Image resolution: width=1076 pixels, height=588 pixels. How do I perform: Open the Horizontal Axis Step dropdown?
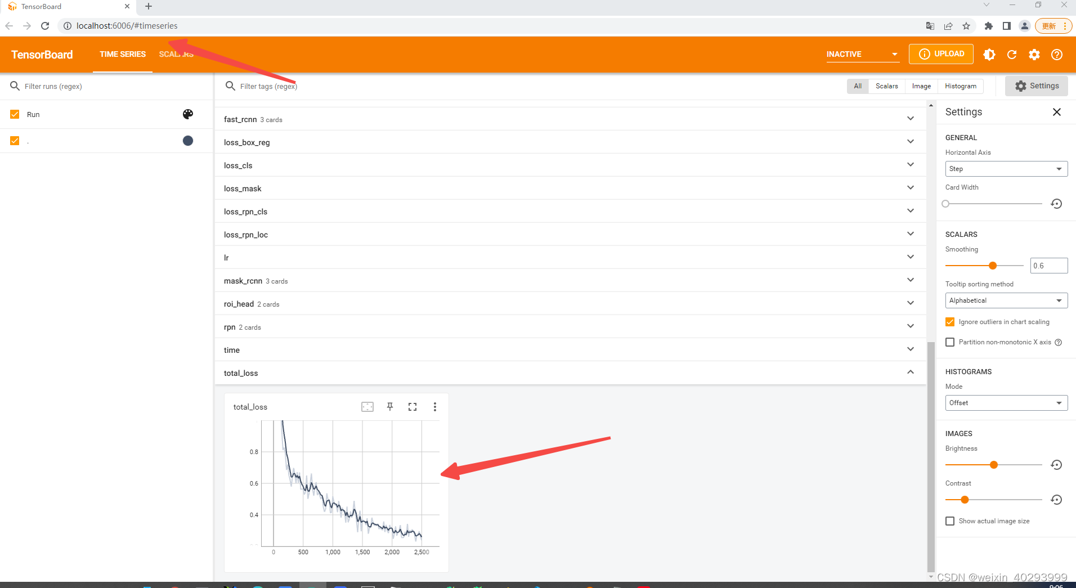click(1006, 169)
